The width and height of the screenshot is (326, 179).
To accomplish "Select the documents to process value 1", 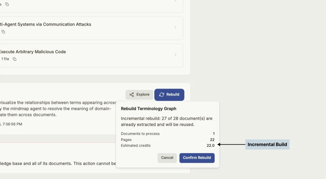I will [213, 134].
